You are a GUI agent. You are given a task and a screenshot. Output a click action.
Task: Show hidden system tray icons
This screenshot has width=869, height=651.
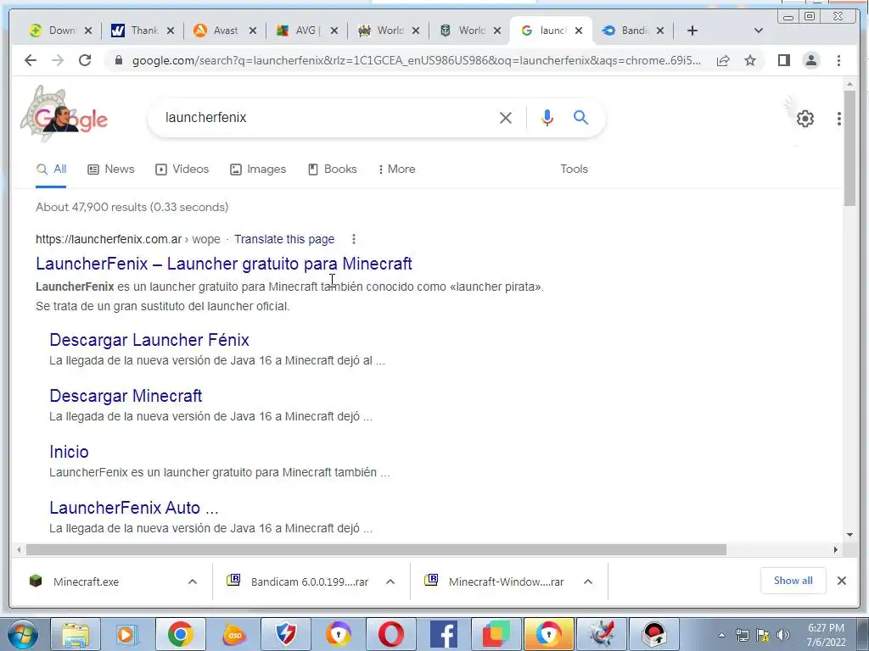(721, 635)
